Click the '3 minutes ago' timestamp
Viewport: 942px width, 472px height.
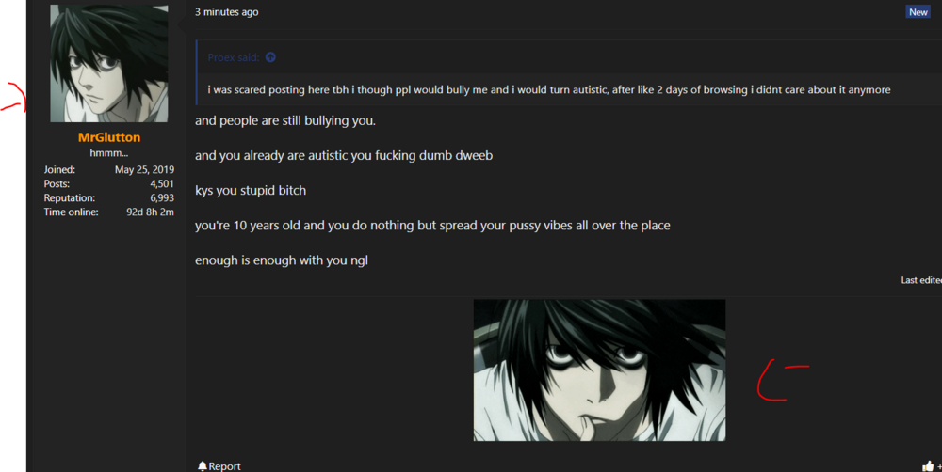(x=226, y=12)
